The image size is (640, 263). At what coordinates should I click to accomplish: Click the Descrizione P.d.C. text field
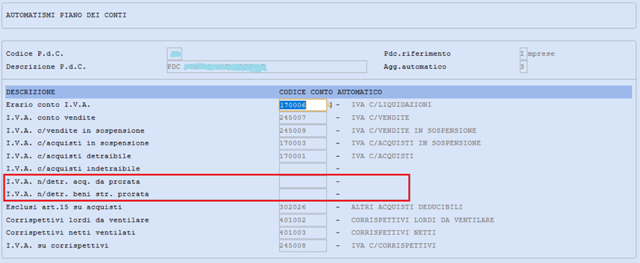267,67
